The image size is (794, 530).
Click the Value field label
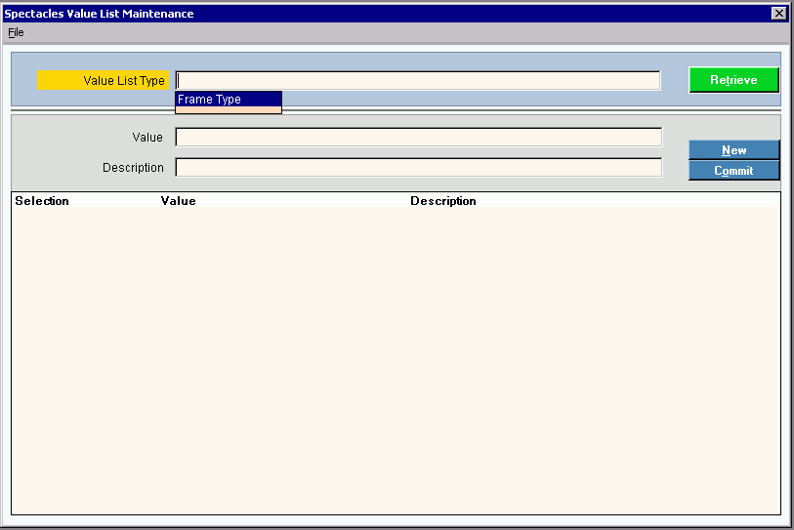point(147,138)
